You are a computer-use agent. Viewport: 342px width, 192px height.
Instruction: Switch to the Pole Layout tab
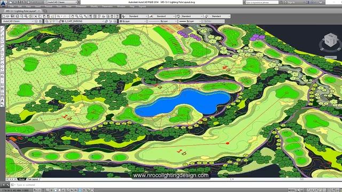[x=33, y=179]
